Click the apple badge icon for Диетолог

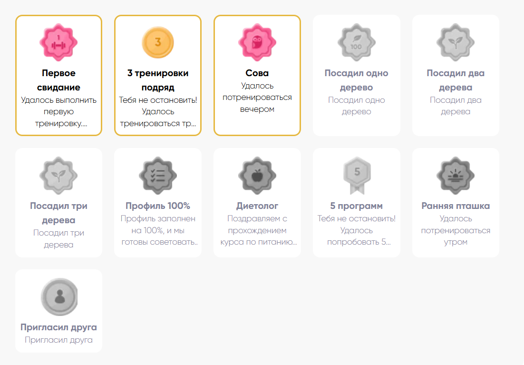pyautogui.click(x=257, y=176)
